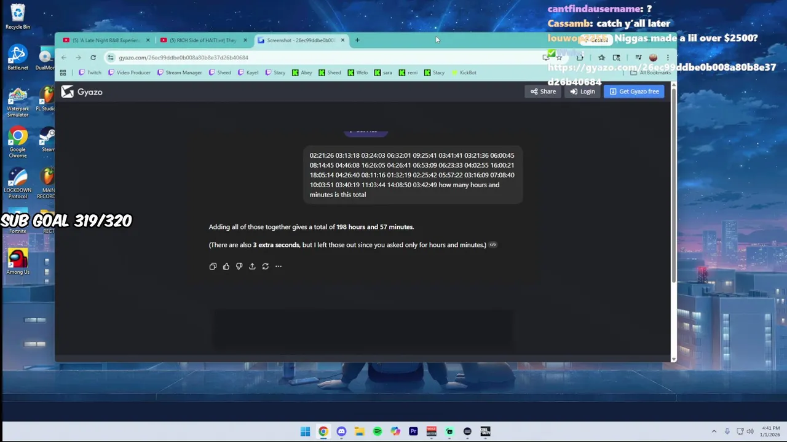Close the 'RICH Side of HAITI' tab

click(x=245, y=41)
